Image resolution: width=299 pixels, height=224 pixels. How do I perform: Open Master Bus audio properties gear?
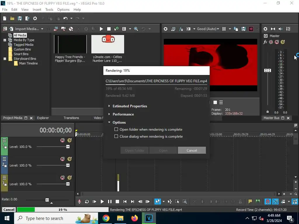point(265,29)
